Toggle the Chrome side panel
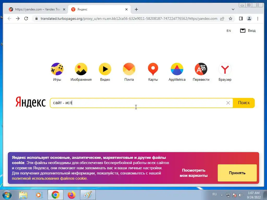 (241, 18)
